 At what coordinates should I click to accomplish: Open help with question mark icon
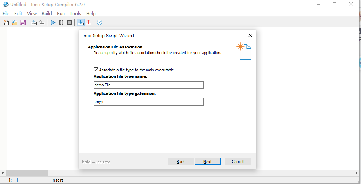99,22
